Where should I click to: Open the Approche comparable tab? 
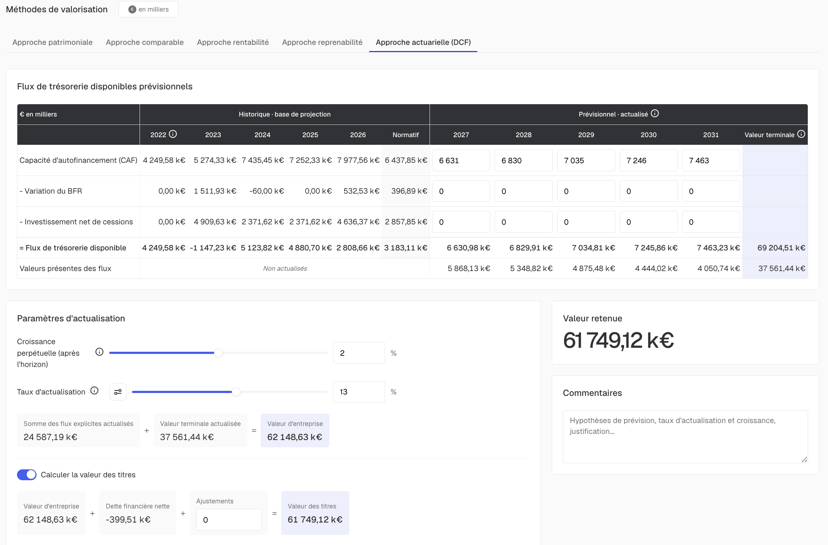(x=145, y=42)
